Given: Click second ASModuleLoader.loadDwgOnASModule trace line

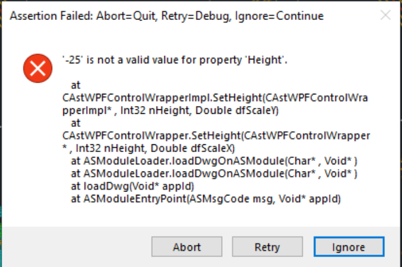Looking at the screenshot, I should [x=214, y=174].
